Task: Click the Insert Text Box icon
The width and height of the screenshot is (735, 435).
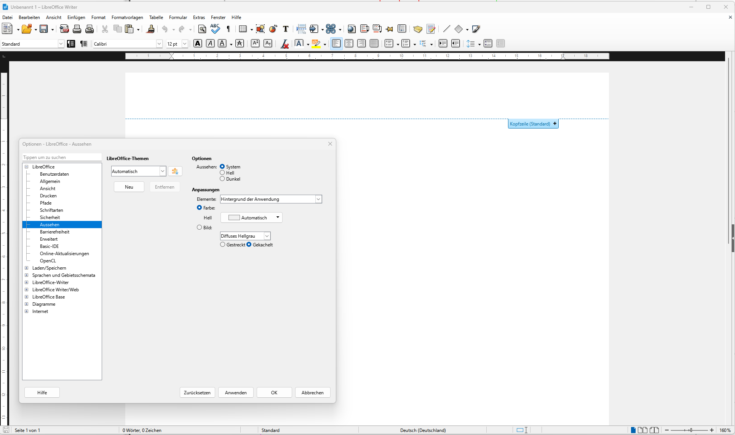Action: click(x=286, y=29)
